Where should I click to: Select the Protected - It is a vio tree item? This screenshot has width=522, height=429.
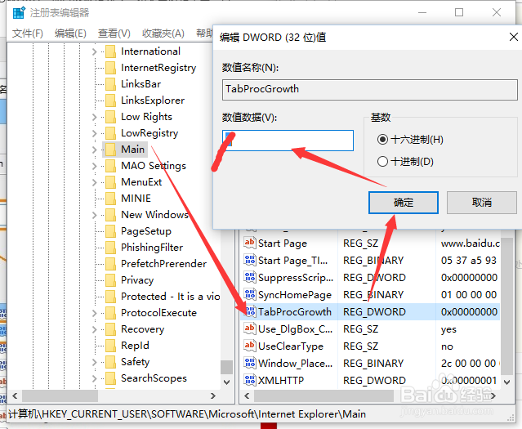tap(170, 296)
